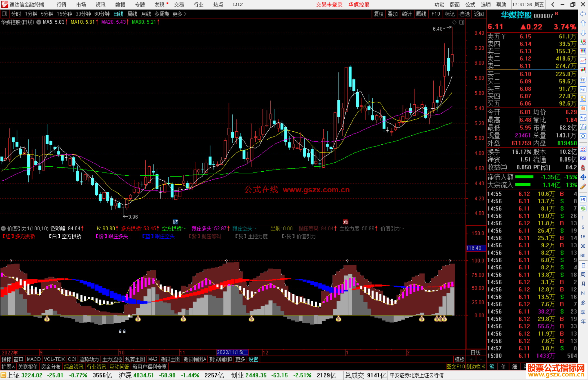The height and width of the screenshot is (380, 588).
Task: Switch to 60-minute period in right sidebar
Action: click(x=583, y=256)
